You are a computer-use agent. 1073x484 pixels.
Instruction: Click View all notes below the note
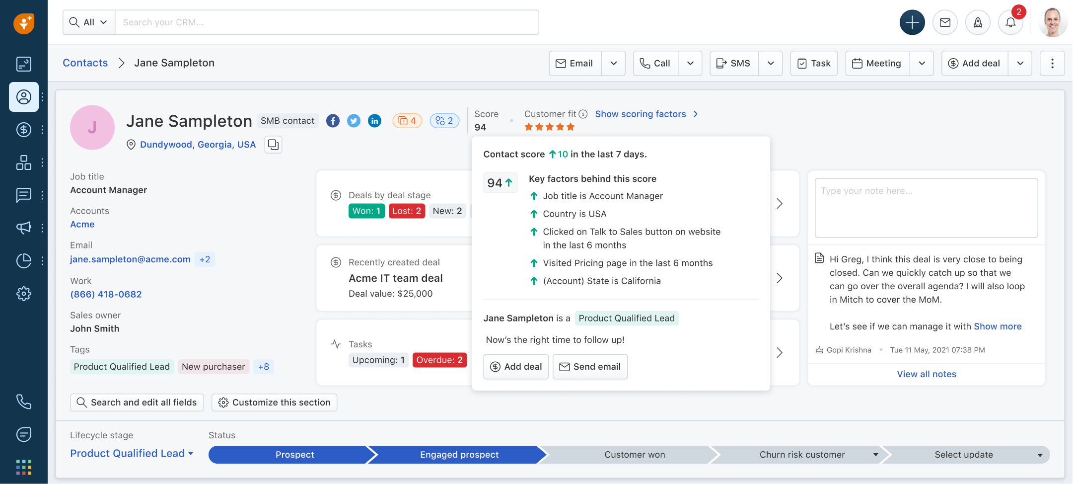click(926, 374)
